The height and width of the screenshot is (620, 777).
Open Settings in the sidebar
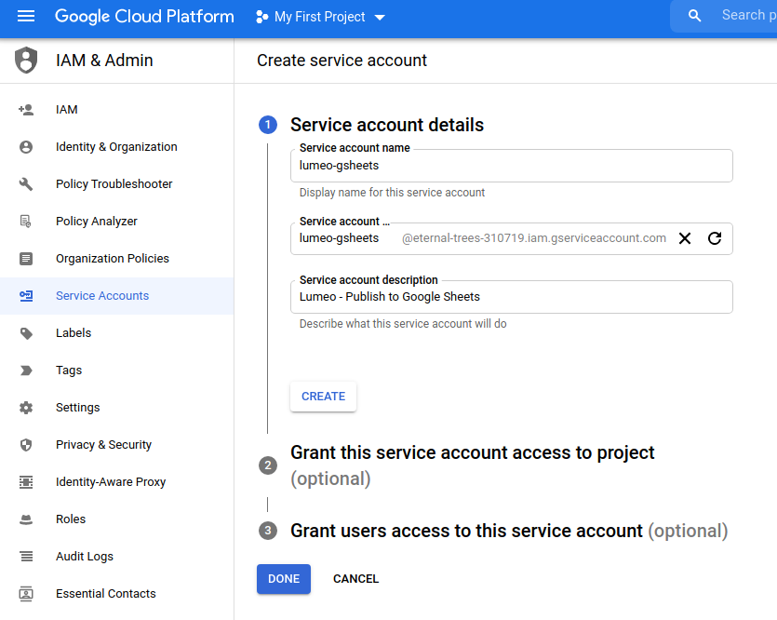point(117,408)
